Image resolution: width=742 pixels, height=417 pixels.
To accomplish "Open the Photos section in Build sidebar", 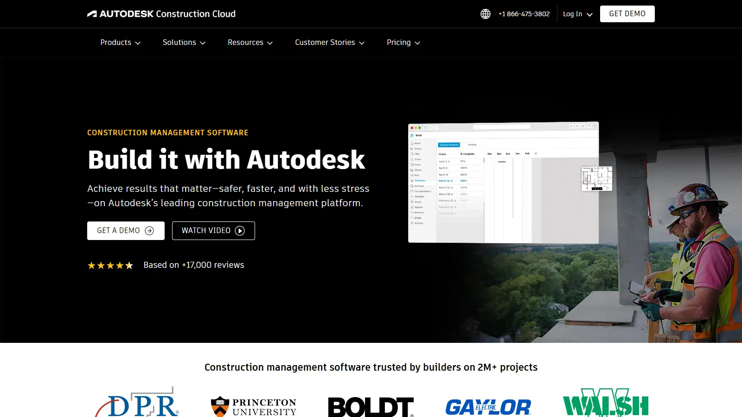I will (x=412, y=170).
